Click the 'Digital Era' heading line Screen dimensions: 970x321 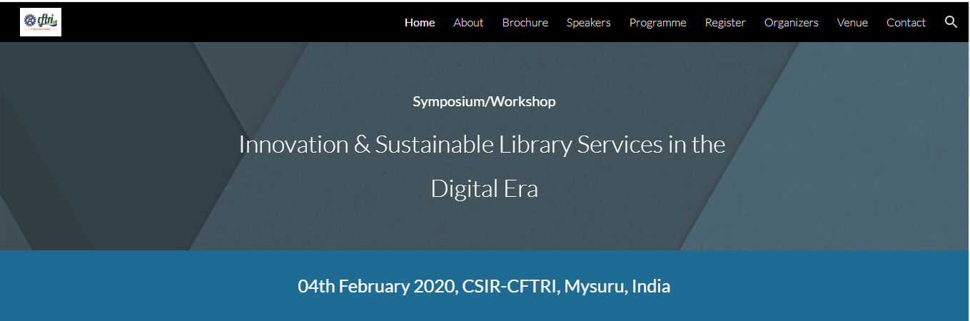click(484, 189)
